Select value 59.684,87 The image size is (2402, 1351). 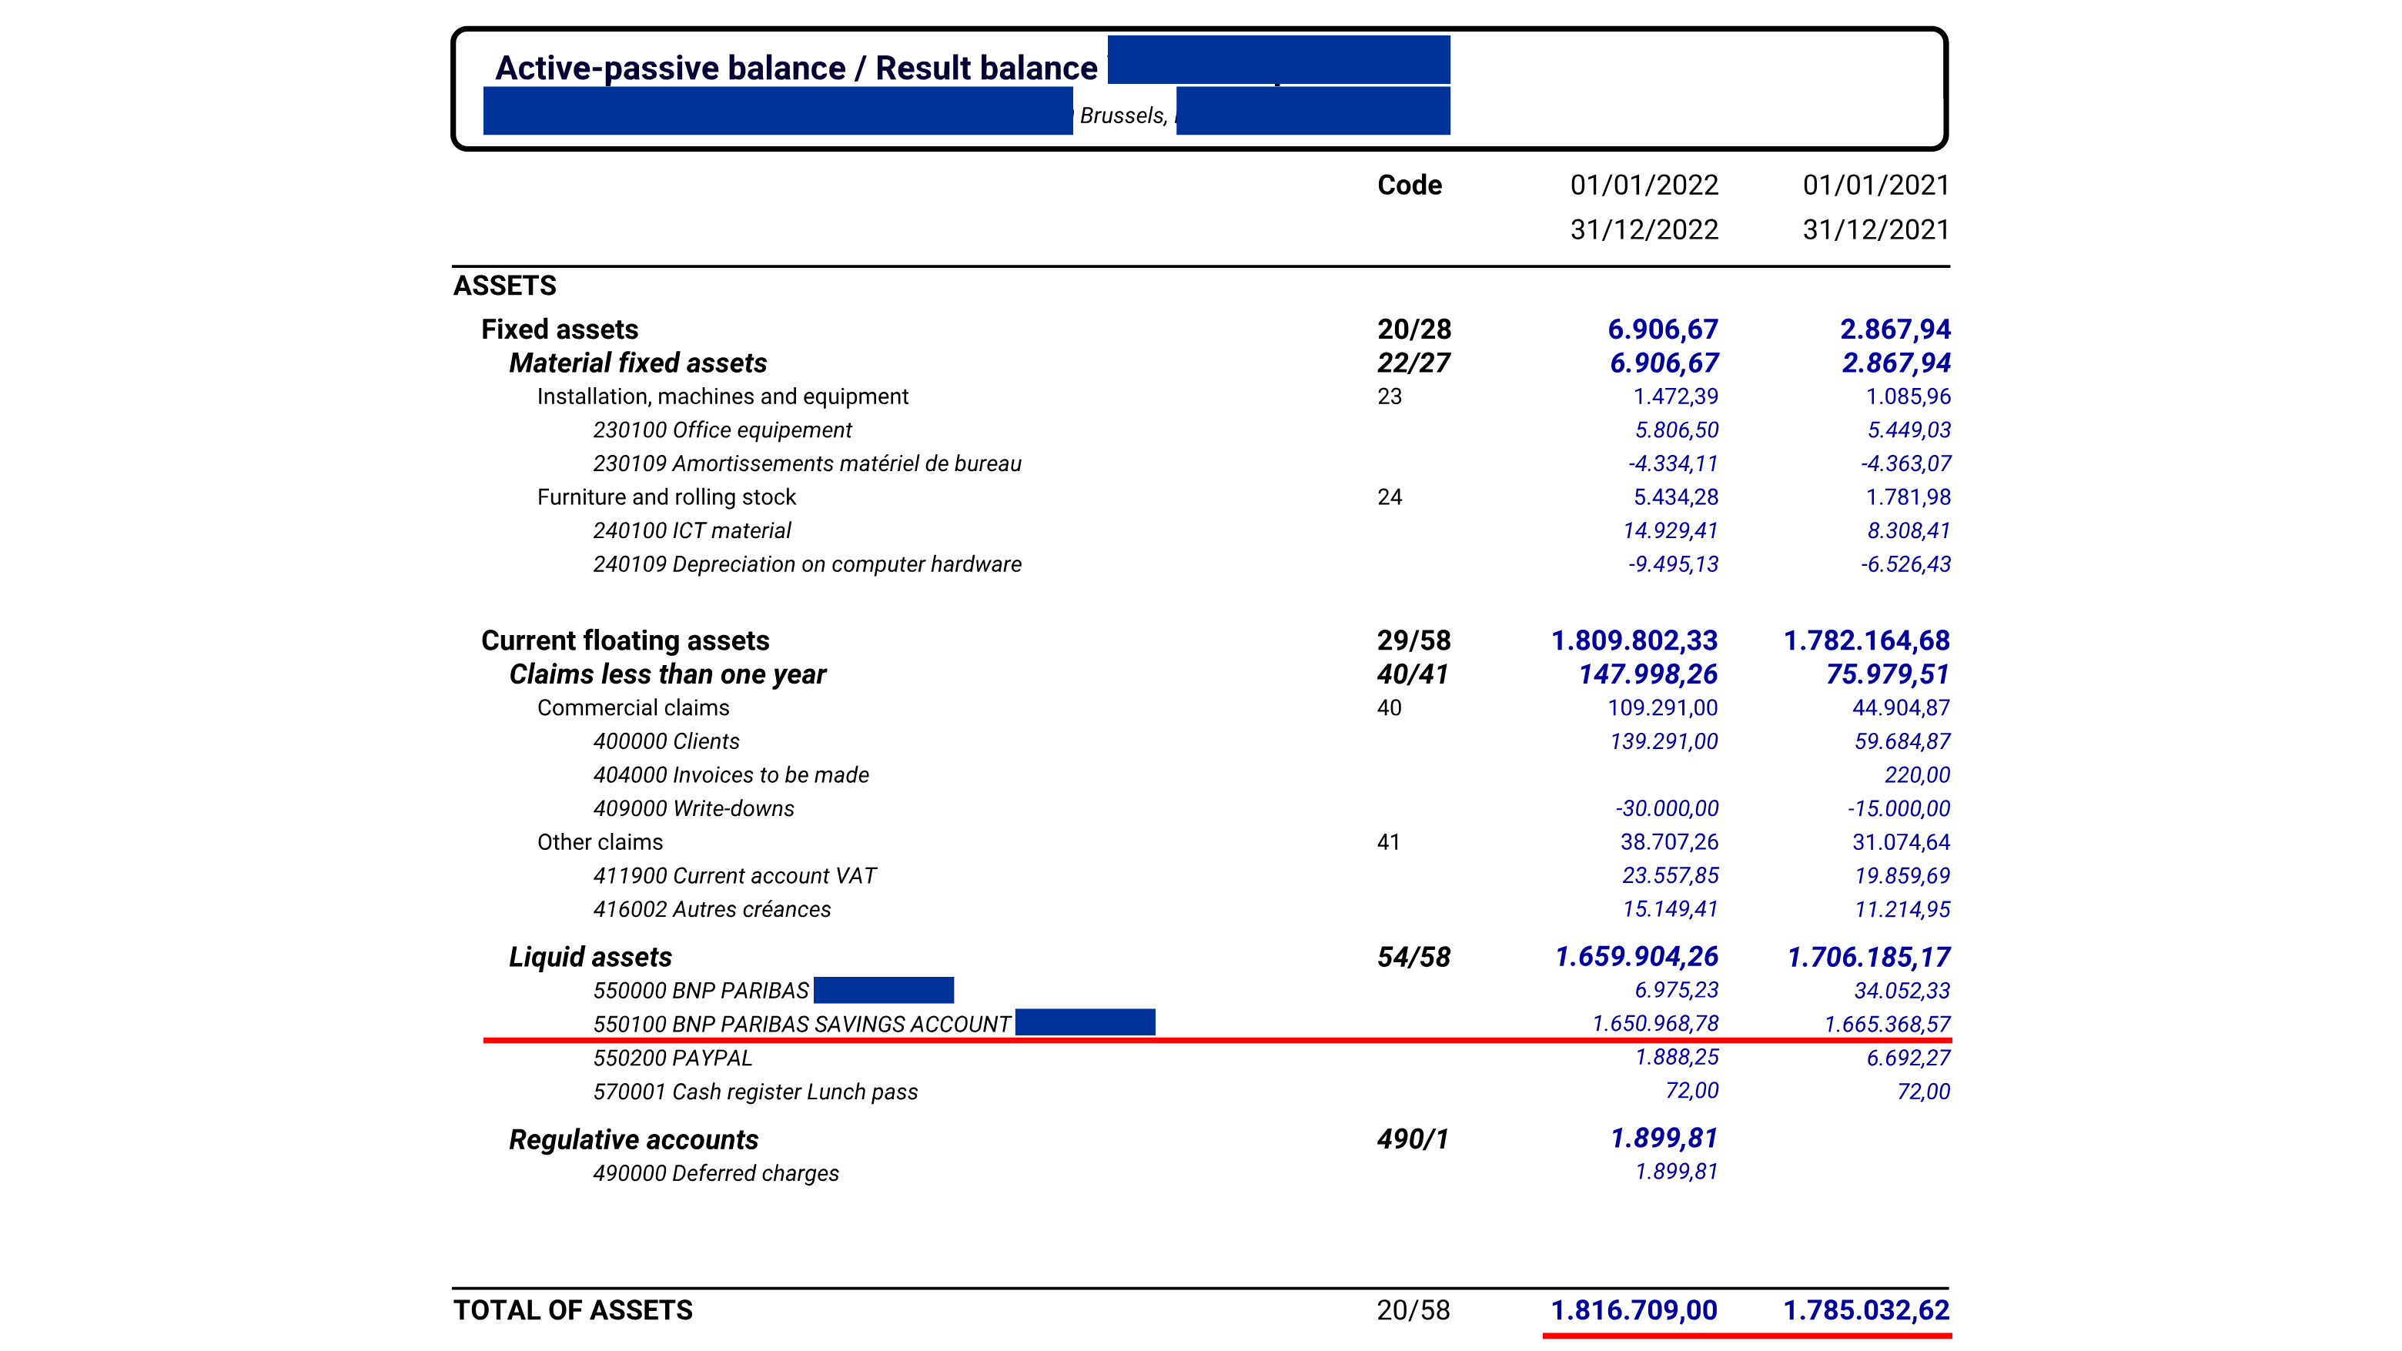pos(1902,741)
